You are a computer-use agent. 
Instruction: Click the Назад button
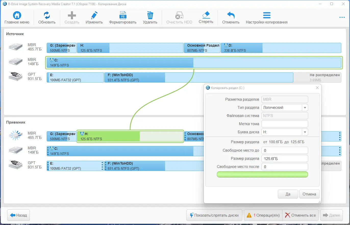coord(19,215)
